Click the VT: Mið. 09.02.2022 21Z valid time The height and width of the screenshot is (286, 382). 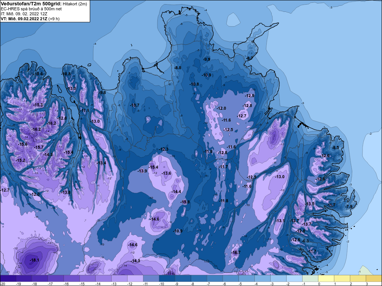coord(24,19)
